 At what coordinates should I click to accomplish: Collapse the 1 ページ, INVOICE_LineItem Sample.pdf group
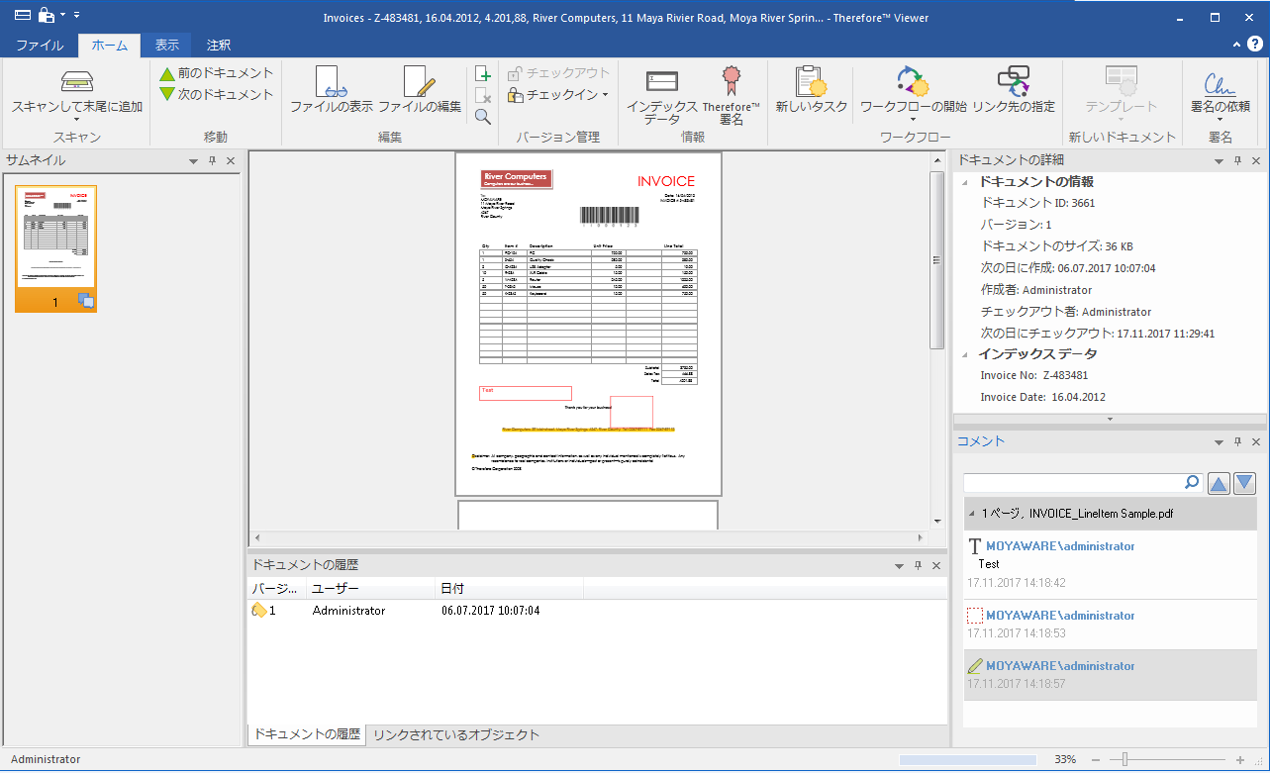coord(971,515)
